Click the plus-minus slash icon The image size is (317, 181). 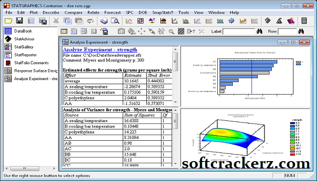tap(201, 31)
